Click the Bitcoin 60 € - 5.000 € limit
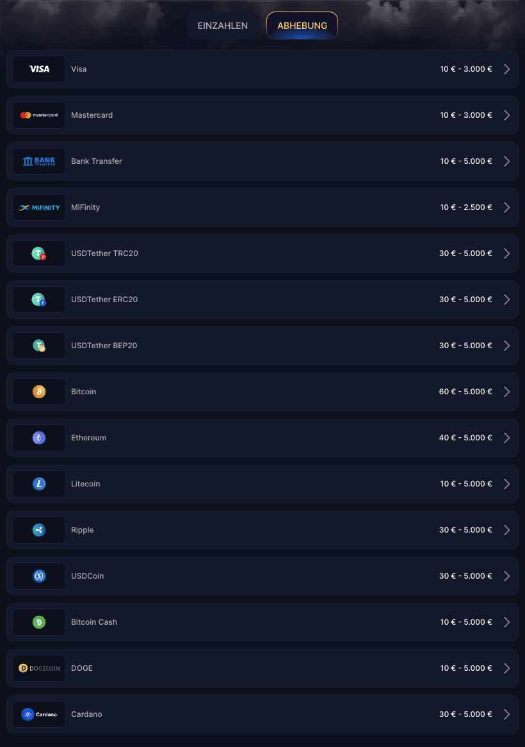The image size is (525, 747). pos(465,392)
